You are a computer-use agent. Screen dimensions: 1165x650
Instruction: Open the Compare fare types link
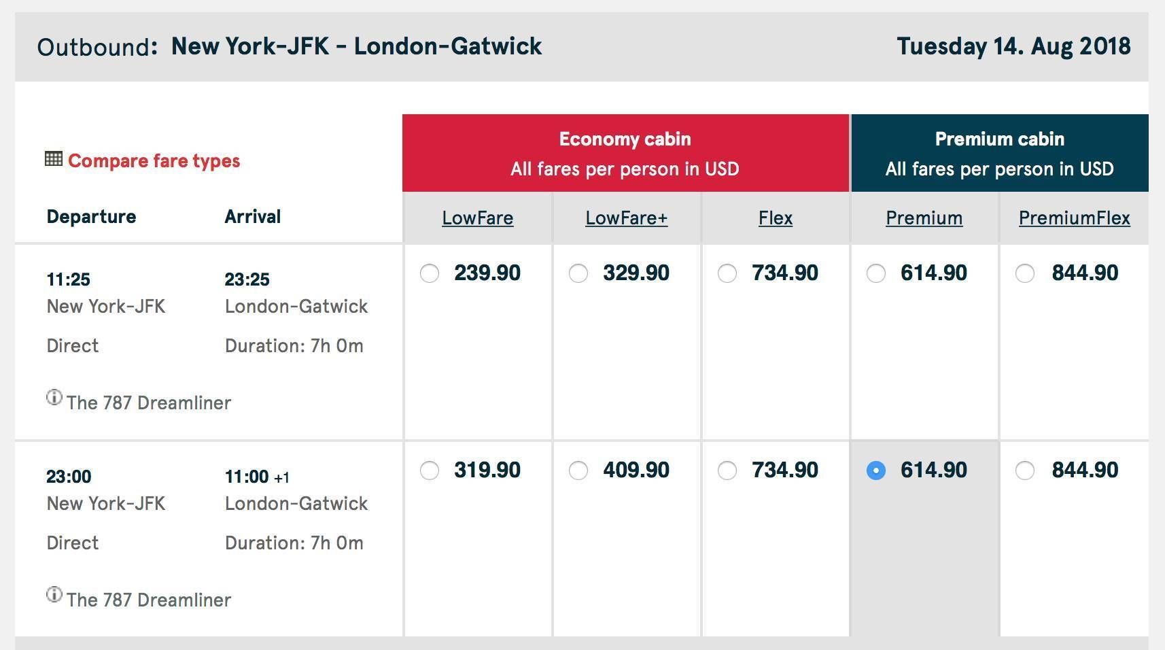coord(154,161)
